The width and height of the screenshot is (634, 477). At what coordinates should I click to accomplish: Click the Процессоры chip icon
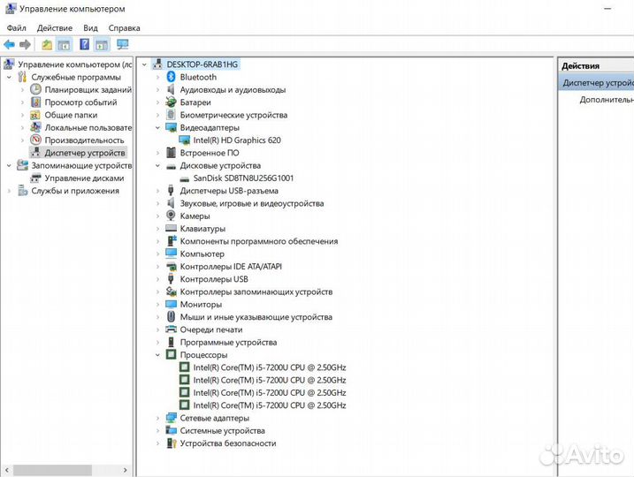coord(171,354)
